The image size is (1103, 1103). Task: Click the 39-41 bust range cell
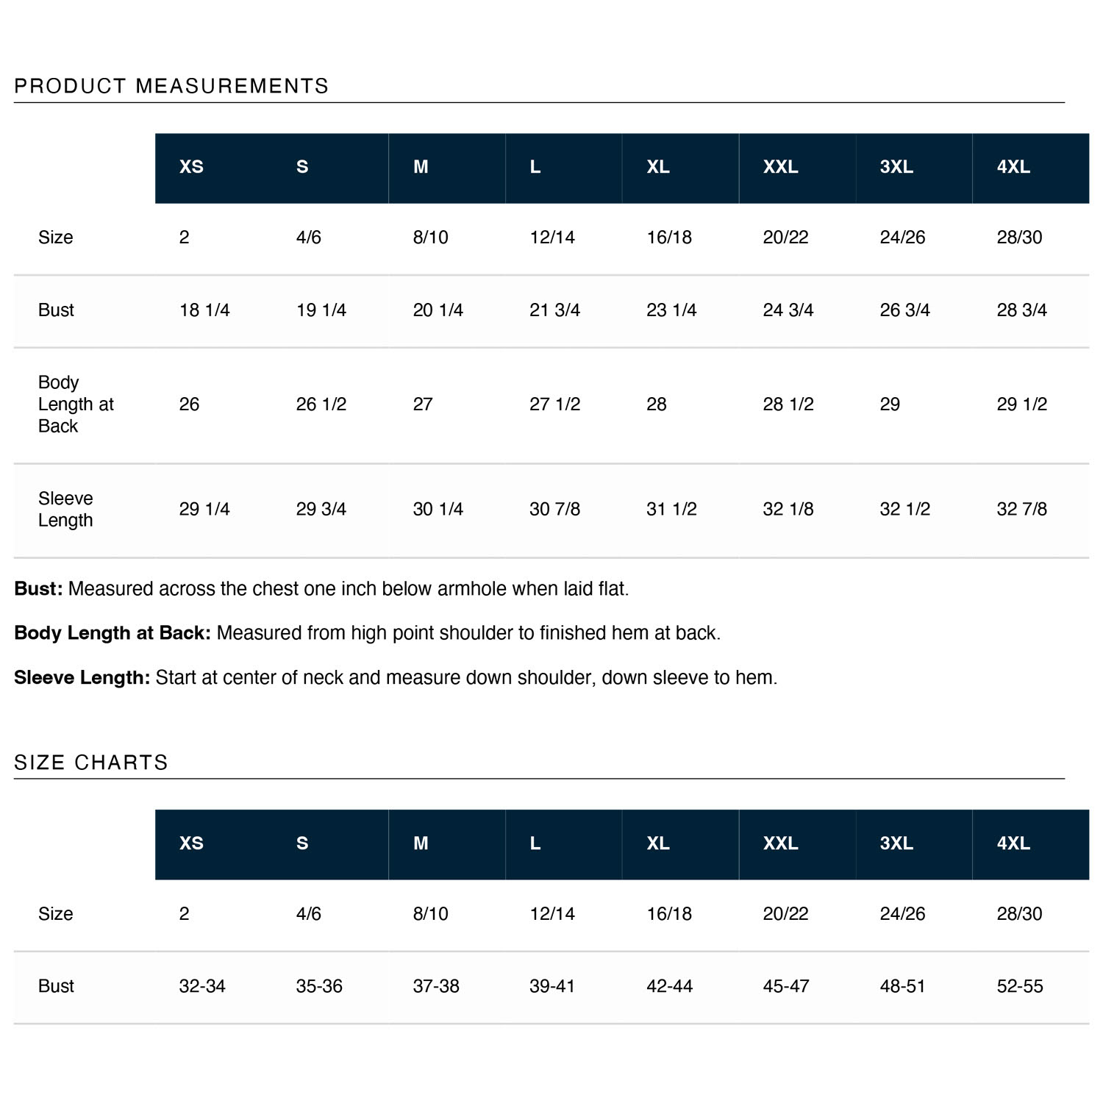551,986
